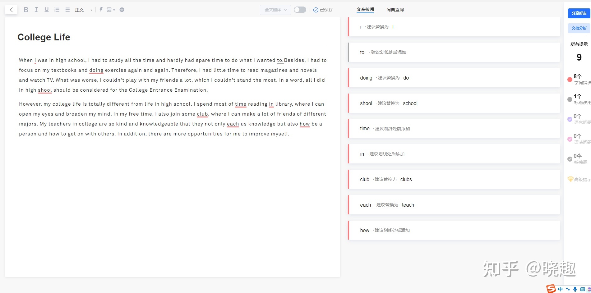Viewport: 591px width, 293px height.
Task: Click underlined word 'each' in the essay
Action: 233,124
